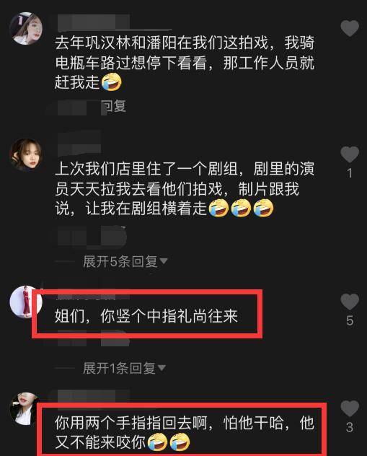This screenshot has width=367, height=456.
Task: Open the fourth commenter's avatar
Action: point(25,409)
